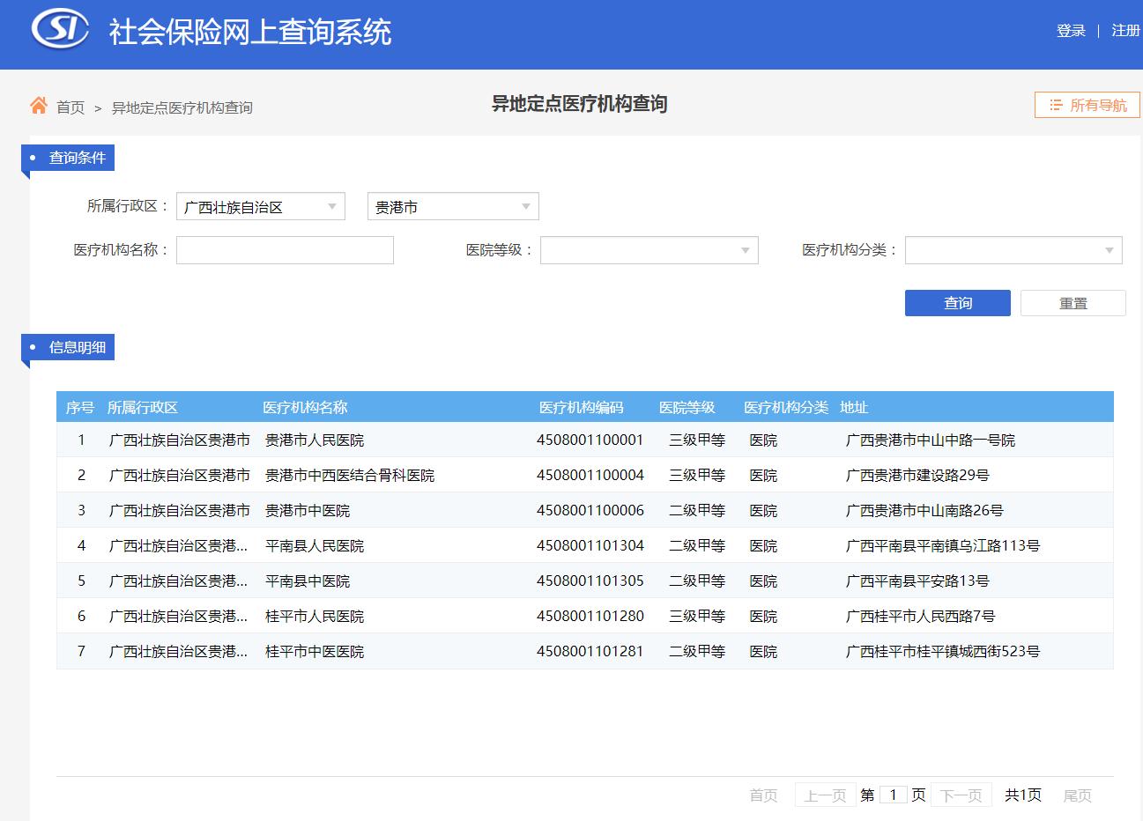The height and width of the screenshot is (821, 1143).
Task: Click the list icon inside 所有导航 button
Action: [1056, 105]
